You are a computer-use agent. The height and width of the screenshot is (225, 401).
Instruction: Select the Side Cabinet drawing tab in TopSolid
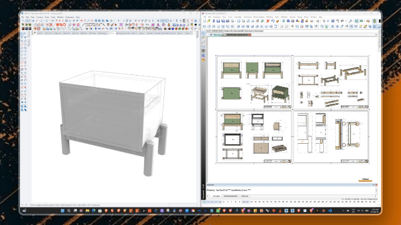[237, 35]
